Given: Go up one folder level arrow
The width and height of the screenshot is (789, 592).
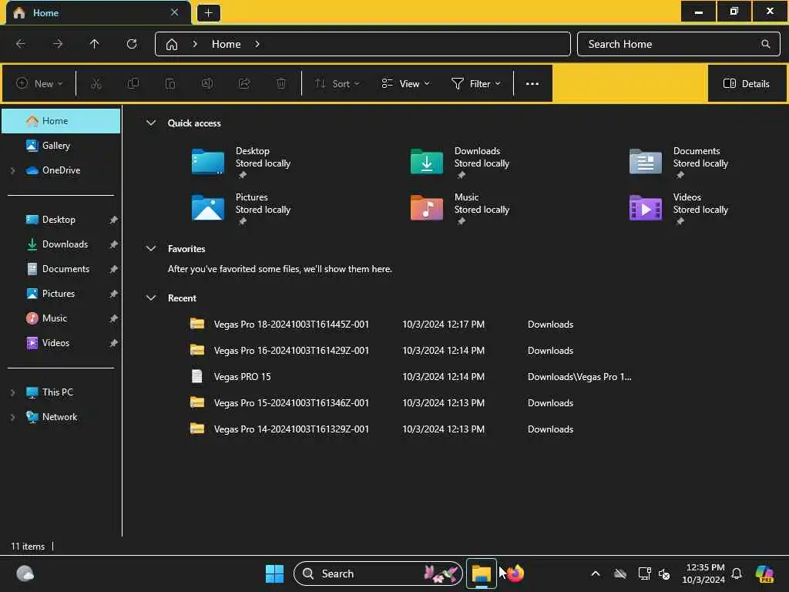Looking at the screenshot, I should click(95, 44).
